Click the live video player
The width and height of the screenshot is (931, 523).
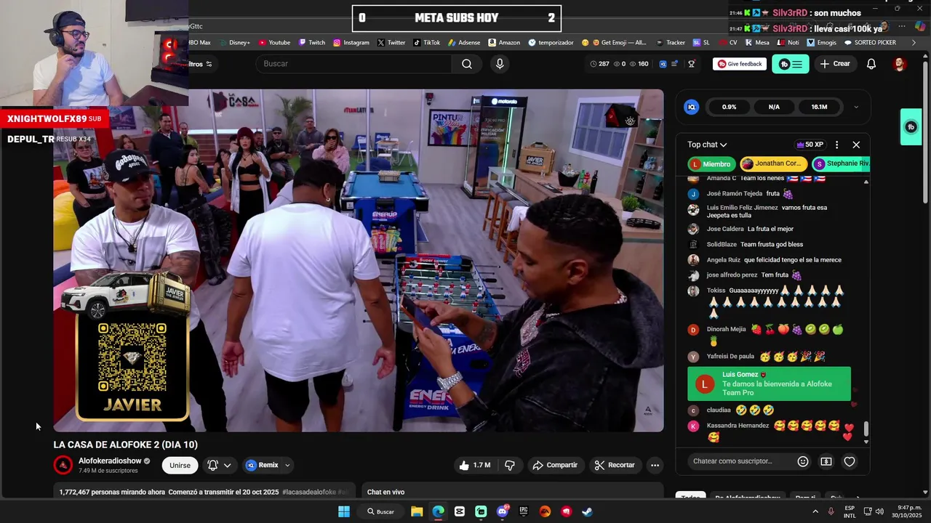(359, 261)
